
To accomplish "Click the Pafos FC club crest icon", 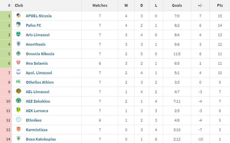I will coord(18,24).
